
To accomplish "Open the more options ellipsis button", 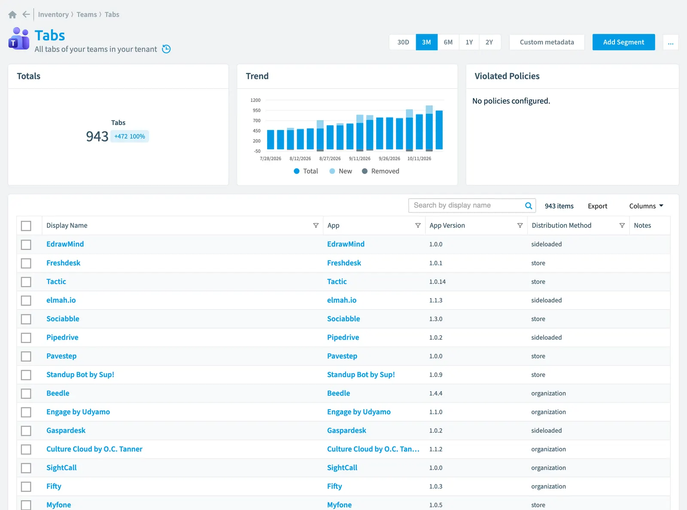I will pyautogui.click(x=671, y=42).
